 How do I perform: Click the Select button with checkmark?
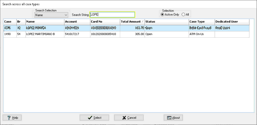95,118
